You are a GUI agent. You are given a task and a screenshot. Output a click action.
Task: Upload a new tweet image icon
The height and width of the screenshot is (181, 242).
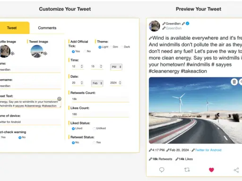45,53
